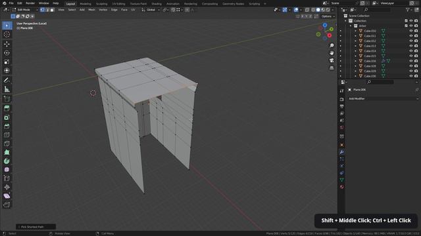The height and width of the screenshot is (236, 421).
Task: Pick the Knife tool
Action: [7, 144]
